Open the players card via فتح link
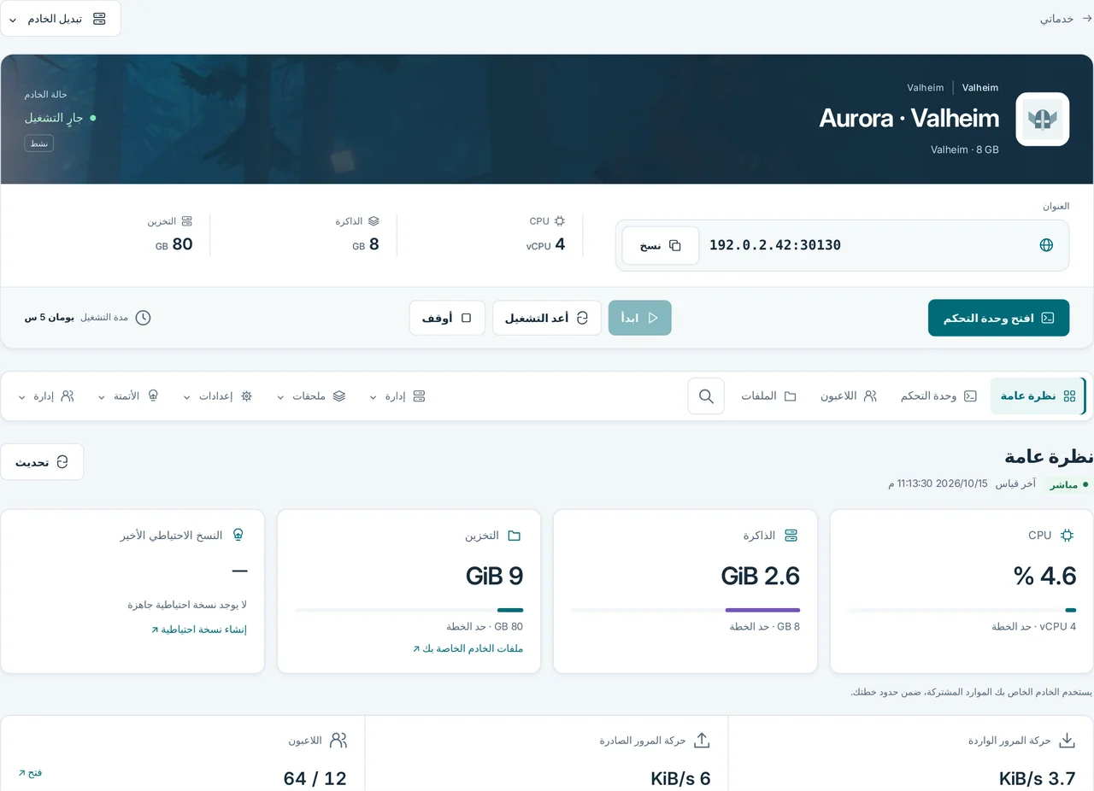The image size is (1094, 791). 30,772
